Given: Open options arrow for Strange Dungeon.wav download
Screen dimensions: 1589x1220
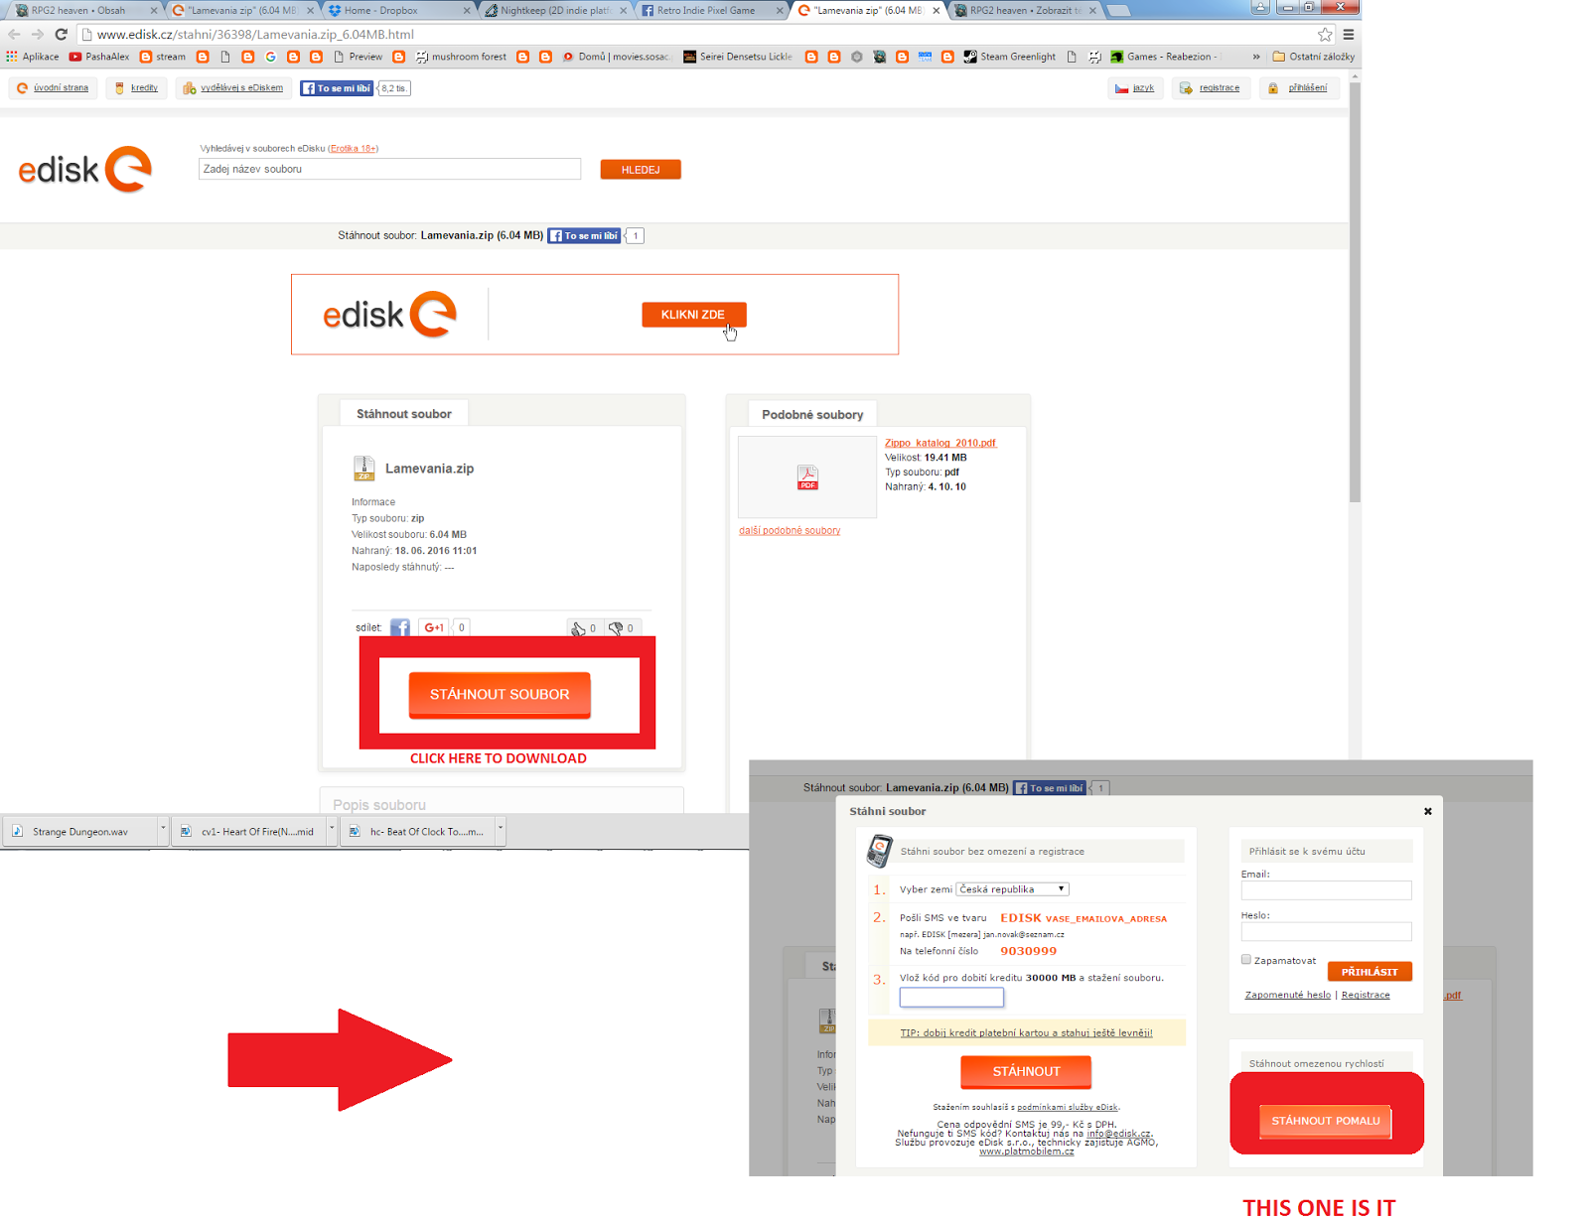Looking at the screenshot, I should click(x=163, y=831).
